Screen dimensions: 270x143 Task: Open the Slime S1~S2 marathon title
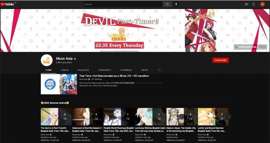(114, 76)
